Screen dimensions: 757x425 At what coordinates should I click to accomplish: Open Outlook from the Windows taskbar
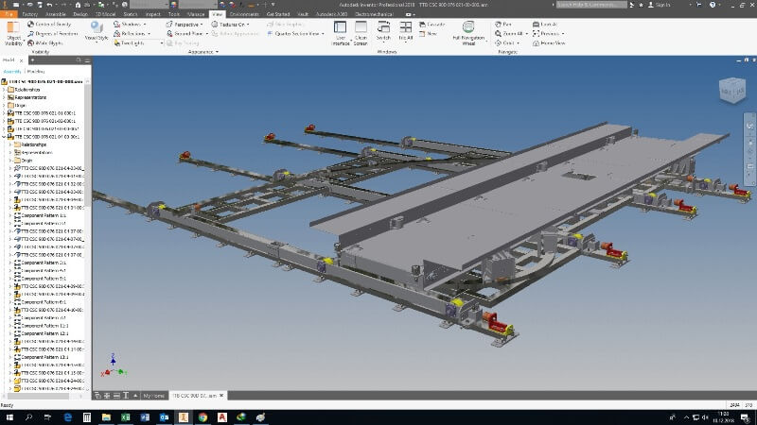(164, 417)
